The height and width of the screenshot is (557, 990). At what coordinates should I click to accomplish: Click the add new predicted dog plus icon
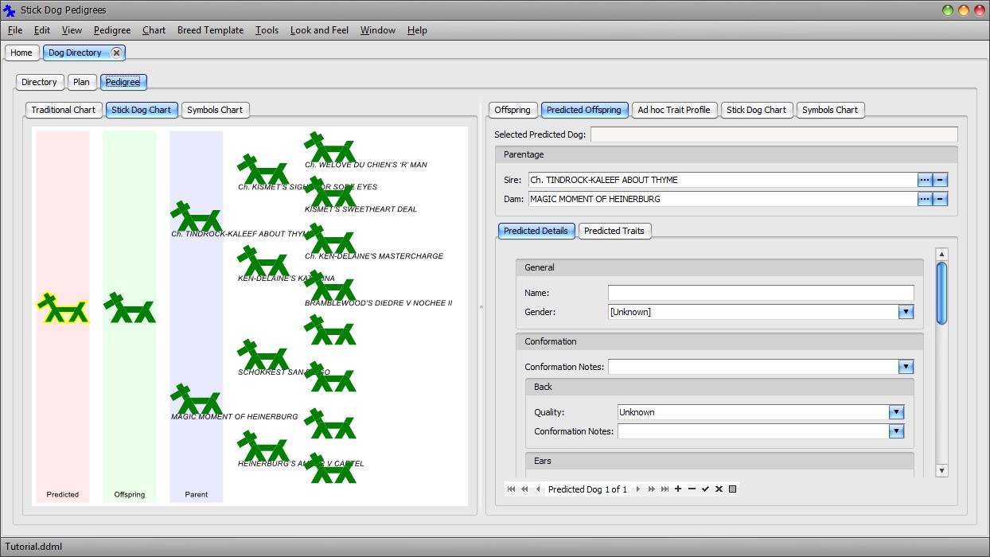tap(678, 489)
